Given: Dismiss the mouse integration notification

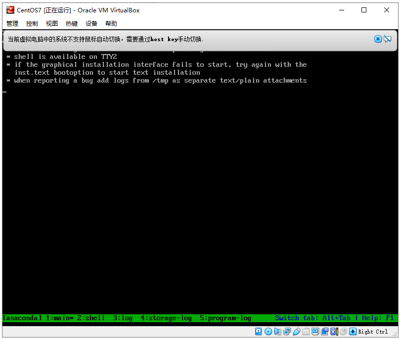Looking at the screenshot, I should click(x=378, y=39).
